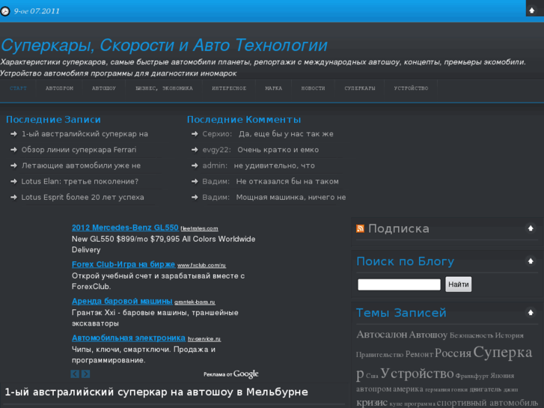Select the Франкфурт tag
This screenshot has width=544, height=408.
point(472,376)
